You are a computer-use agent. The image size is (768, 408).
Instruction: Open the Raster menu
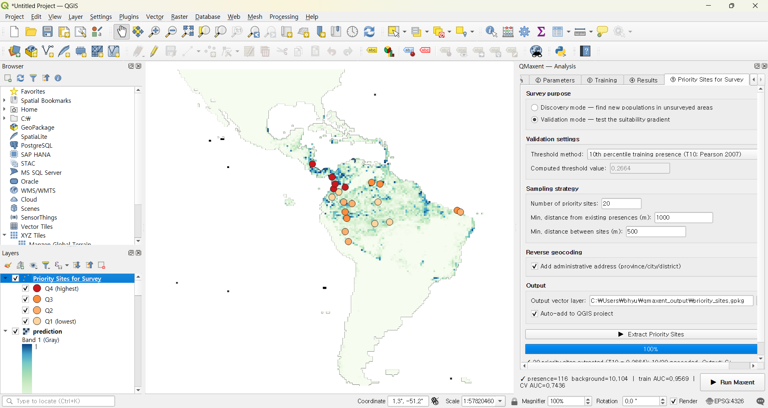pos(179,17)
